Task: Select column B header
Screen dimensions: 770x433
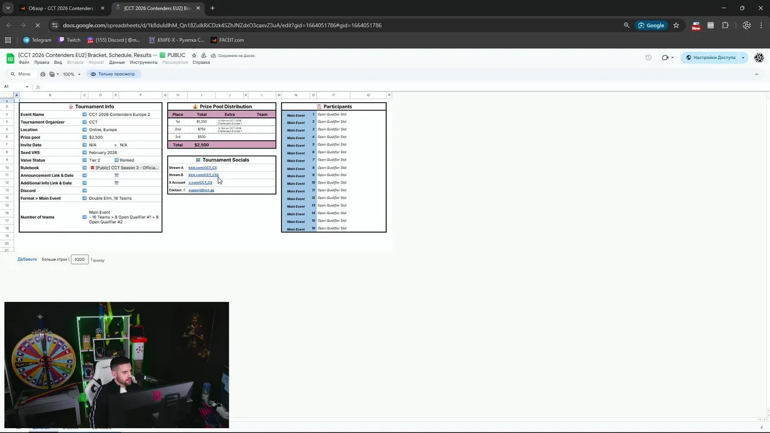Action: click(x=50, y=95)
